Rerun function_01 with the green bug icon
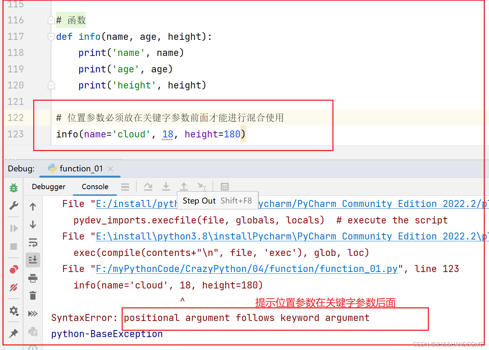This screenshot has width=489, height=350. pos(14,187)
